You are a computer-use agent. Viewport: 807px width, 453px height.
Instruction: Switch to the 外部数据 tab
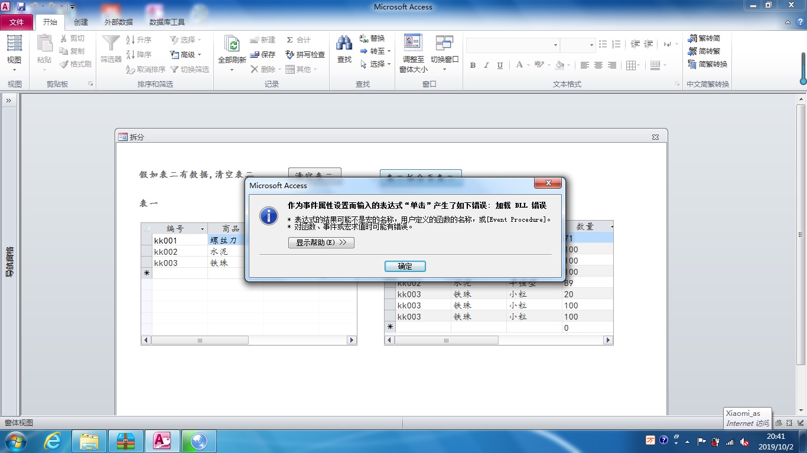tap(119, 22)
